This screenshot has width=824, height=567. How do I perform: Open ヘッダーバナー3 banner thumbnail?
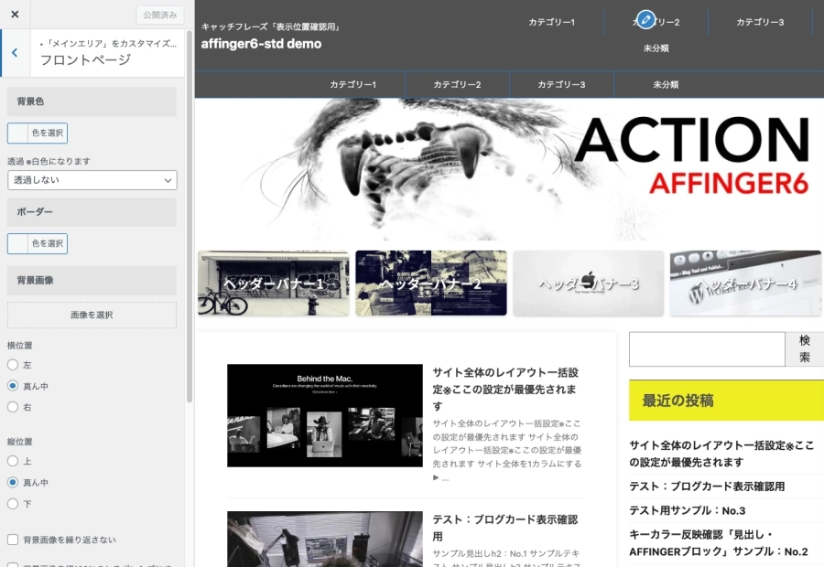click(x=588, y=283)
